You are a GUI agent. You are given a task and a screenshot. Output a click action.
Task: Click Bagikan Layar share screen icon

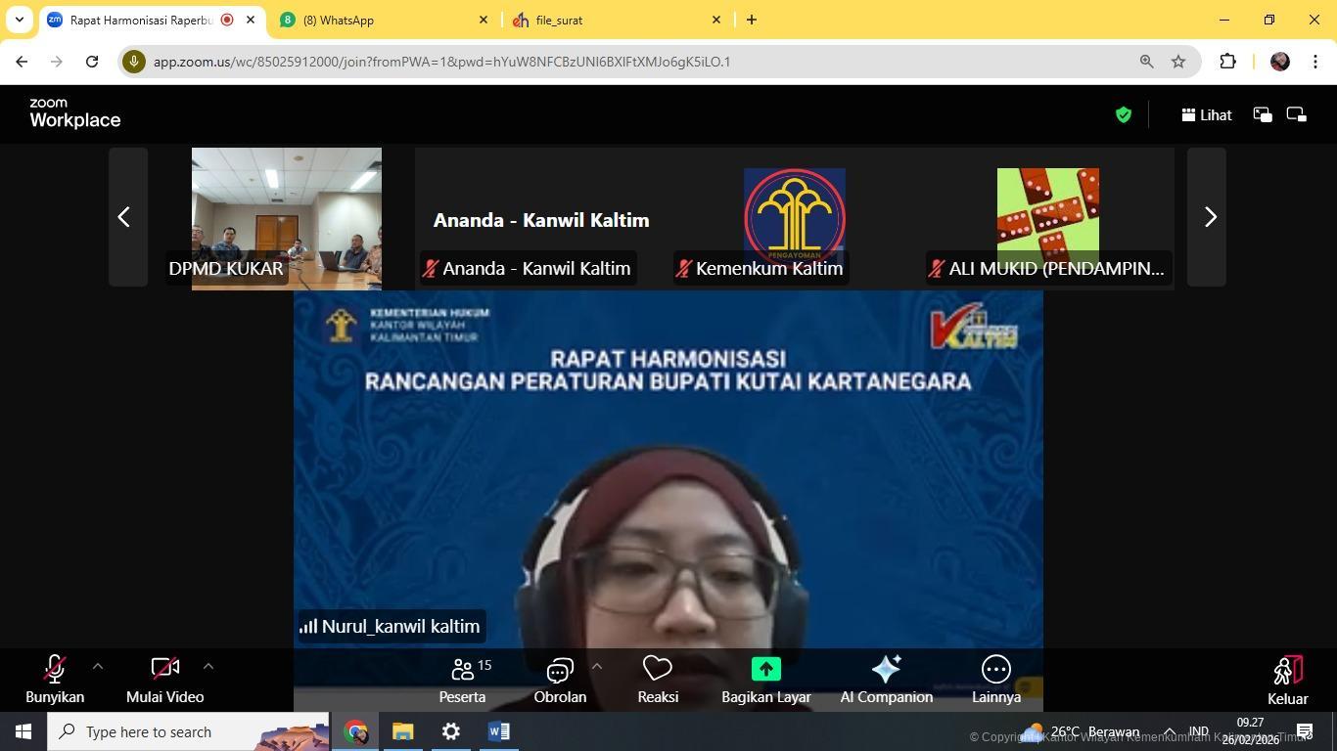tap(765, 669)
